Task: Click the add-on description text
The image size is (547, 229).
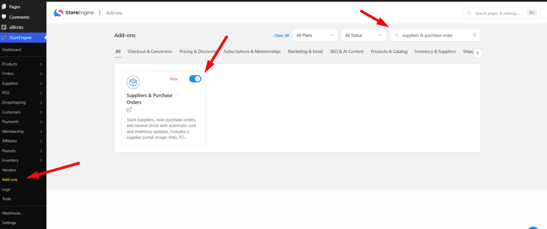Action: coord(161,129)
